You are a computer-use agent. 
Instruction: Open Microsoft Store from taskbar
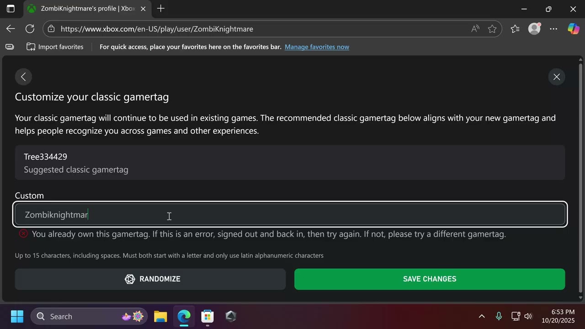pyautogui.click(x=207, y=316)
